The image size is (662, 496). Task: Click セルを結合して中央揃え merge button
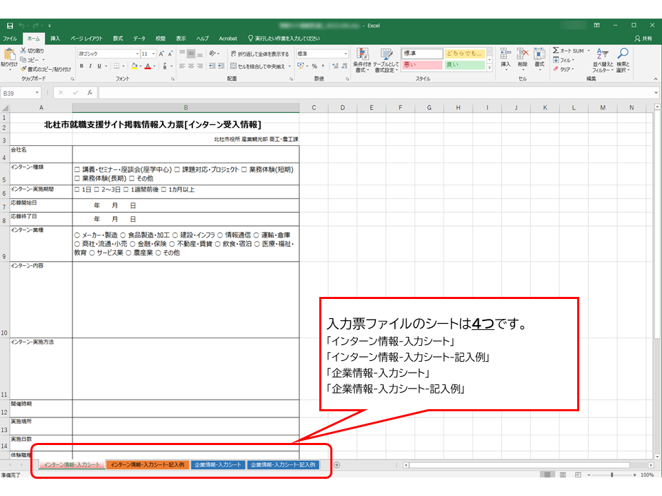coord(257,66)
